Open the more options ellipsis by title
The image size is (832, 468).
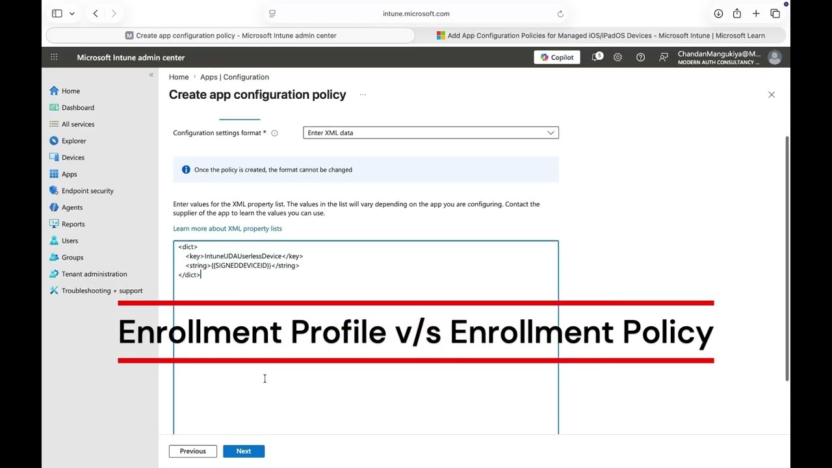363,95
